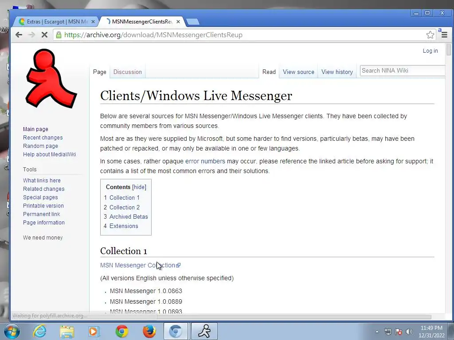Follow the error numbers link
Screen dimensions: 454x340
click(x=205, y=161)
